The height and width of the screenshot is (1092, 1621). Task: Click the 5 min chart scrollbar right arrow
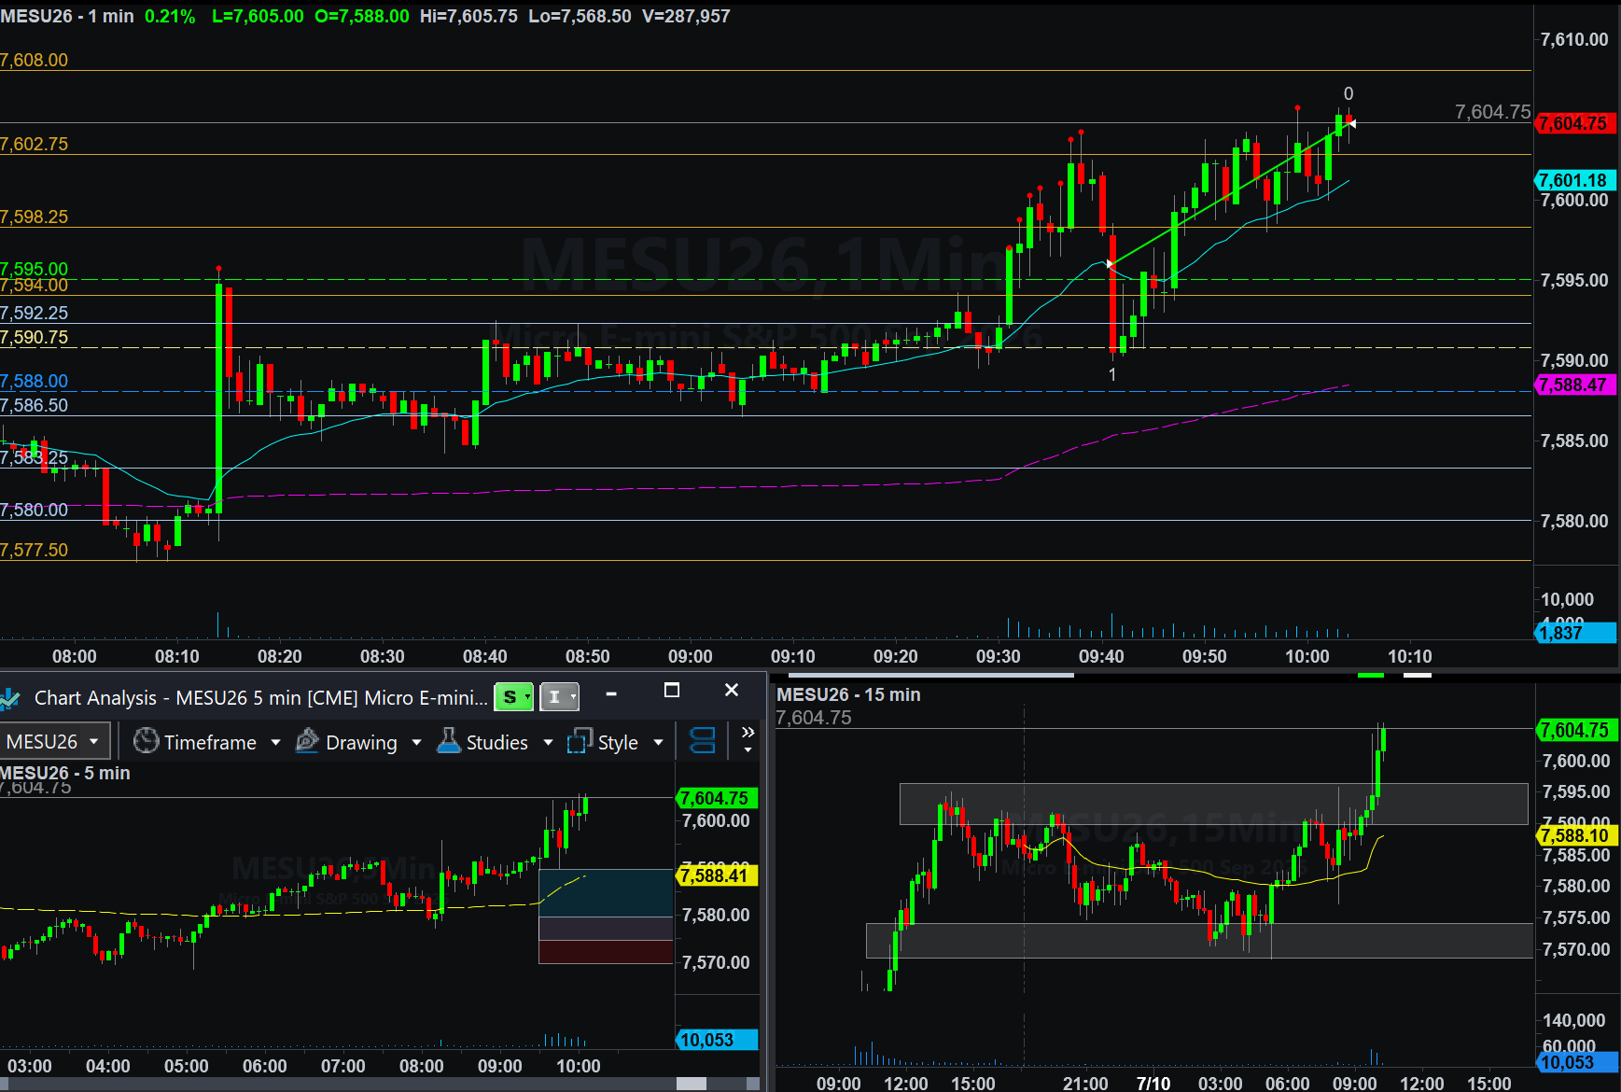753,1084
